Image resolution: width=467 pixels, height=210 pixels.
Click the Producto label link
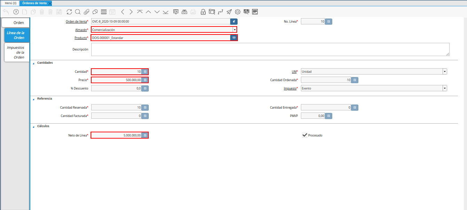pyautogui.click(x=80, y=38)
